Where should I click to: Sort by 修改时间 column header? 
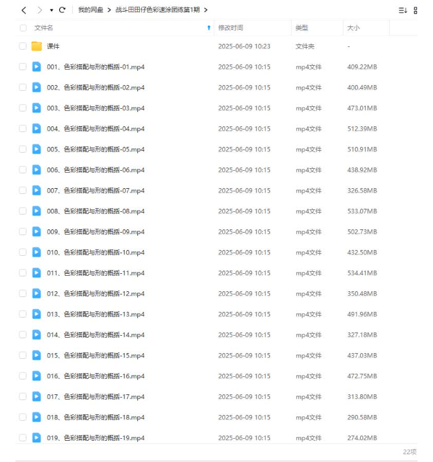pos(230,28)
